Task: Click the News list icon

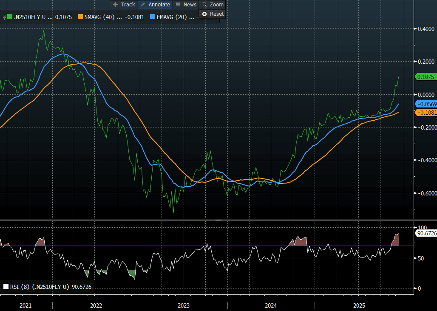Action: (178, 5)
